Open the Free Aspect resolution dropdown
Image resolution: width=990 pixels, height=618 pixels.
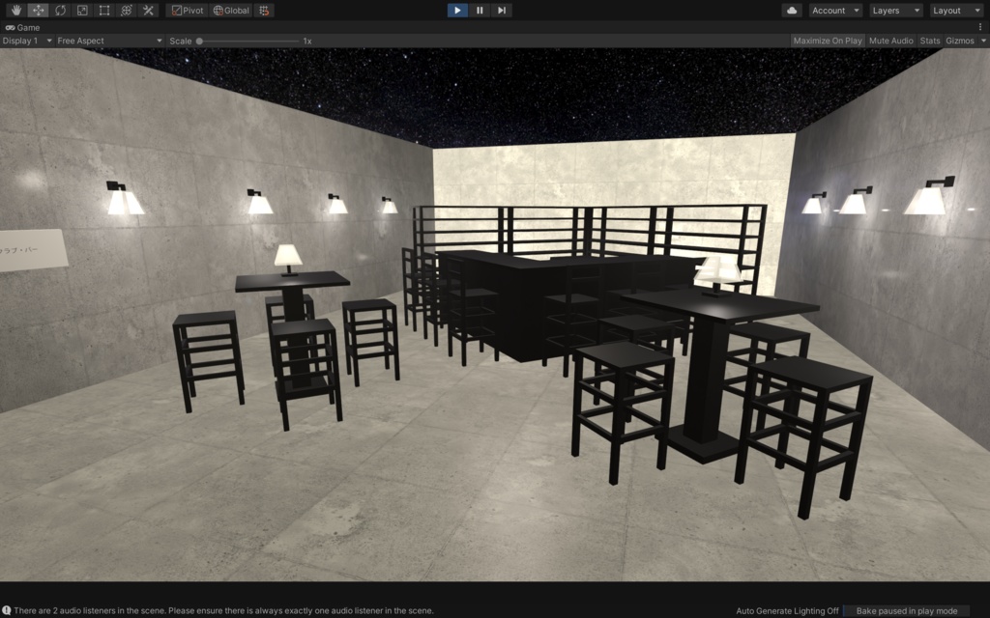point(106,41)
